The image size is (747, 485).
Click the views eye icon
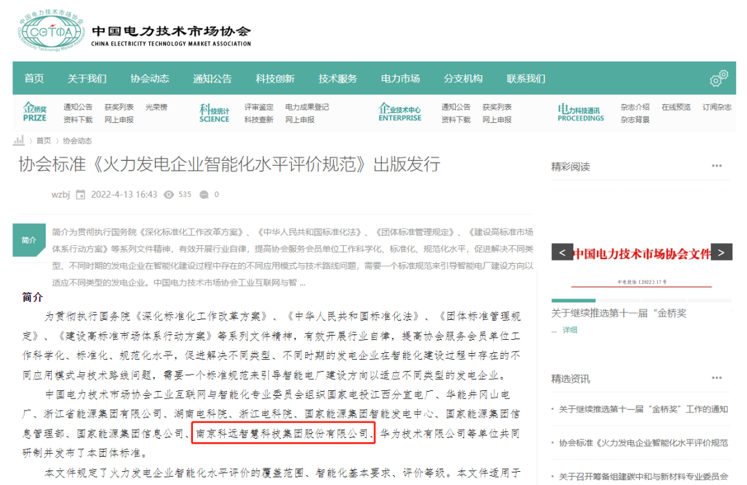(168, 195)
